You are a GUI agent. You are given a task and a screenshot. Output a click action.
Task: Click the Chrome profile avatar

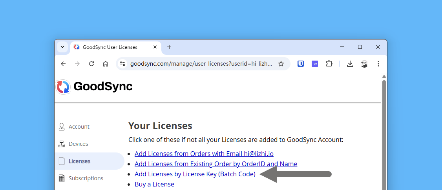[x=364, y=64]
